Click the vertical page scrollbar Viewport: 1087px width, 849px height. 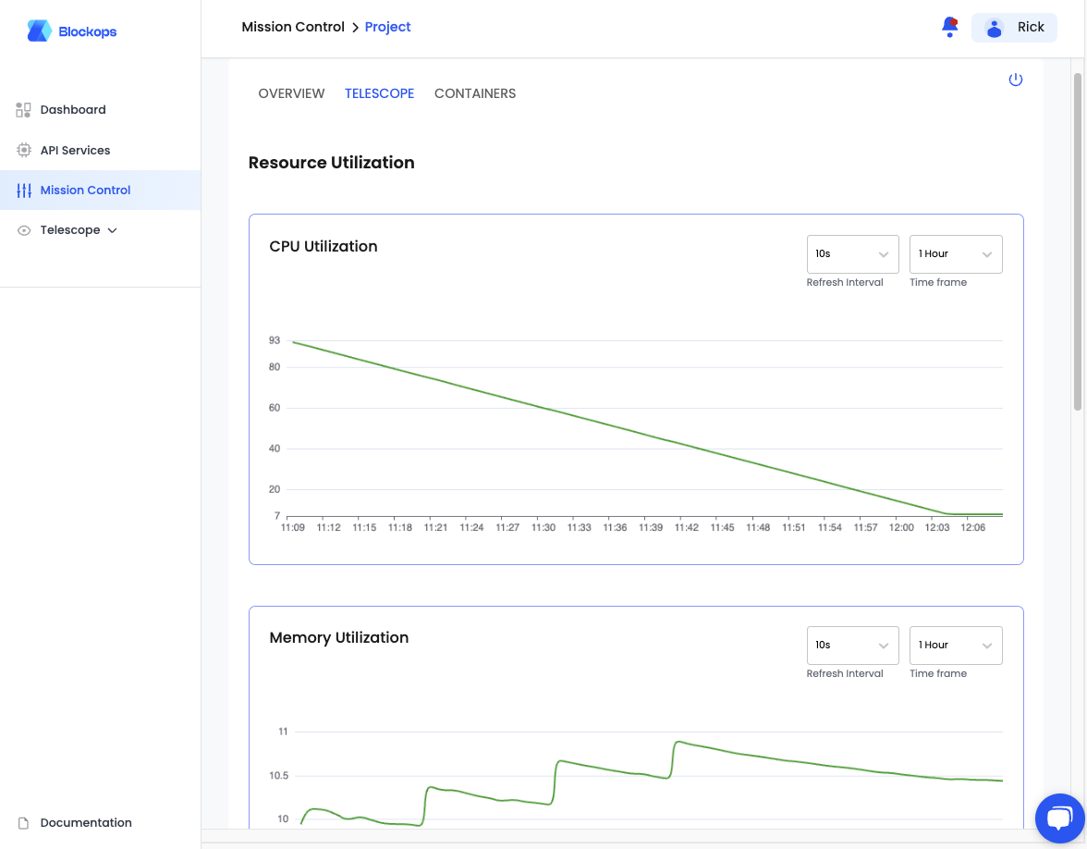click(x=1078, y=242)
